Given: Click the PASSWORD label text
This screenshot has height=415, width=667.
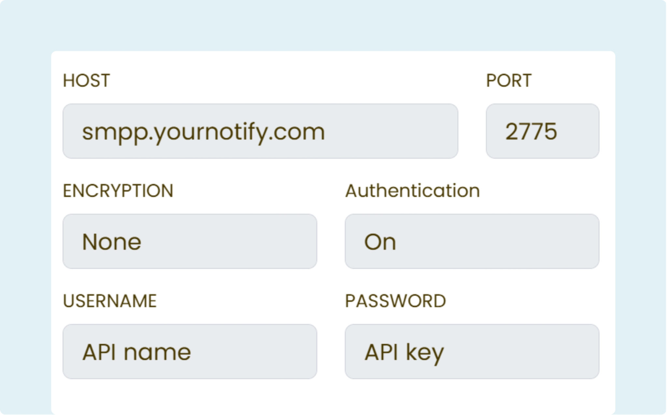Looking at the screenshot, I should click(x=395, y=301).
